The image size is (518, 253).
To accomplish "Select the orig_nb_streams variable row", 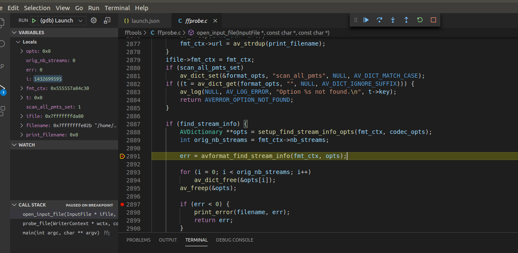I will (x=64, y=60).
